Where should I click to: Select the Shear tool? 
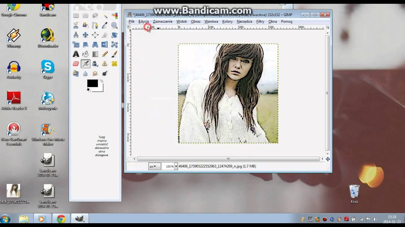(85, 45)
